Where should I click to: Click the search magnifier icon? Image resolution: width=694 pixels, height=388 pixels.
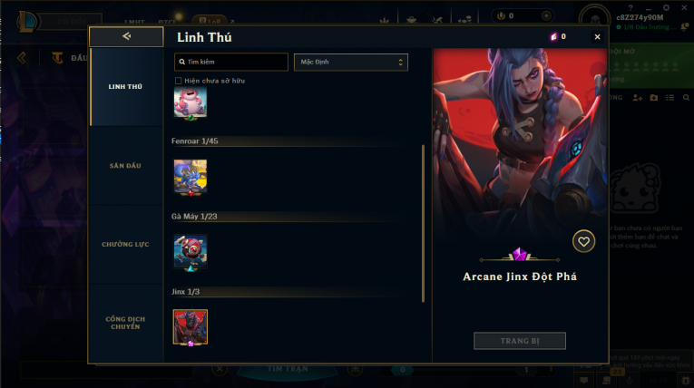[182, 62]
